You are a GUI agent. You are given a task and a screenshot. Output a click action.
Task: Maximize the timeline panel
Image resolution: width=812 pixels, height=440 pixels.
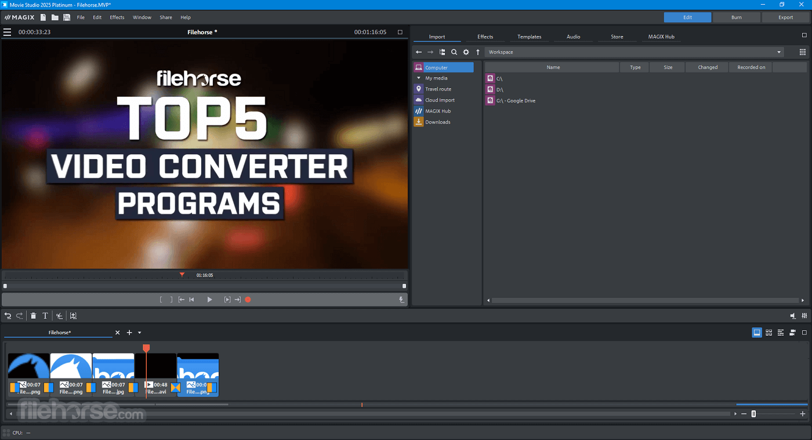tap(804, 333)
